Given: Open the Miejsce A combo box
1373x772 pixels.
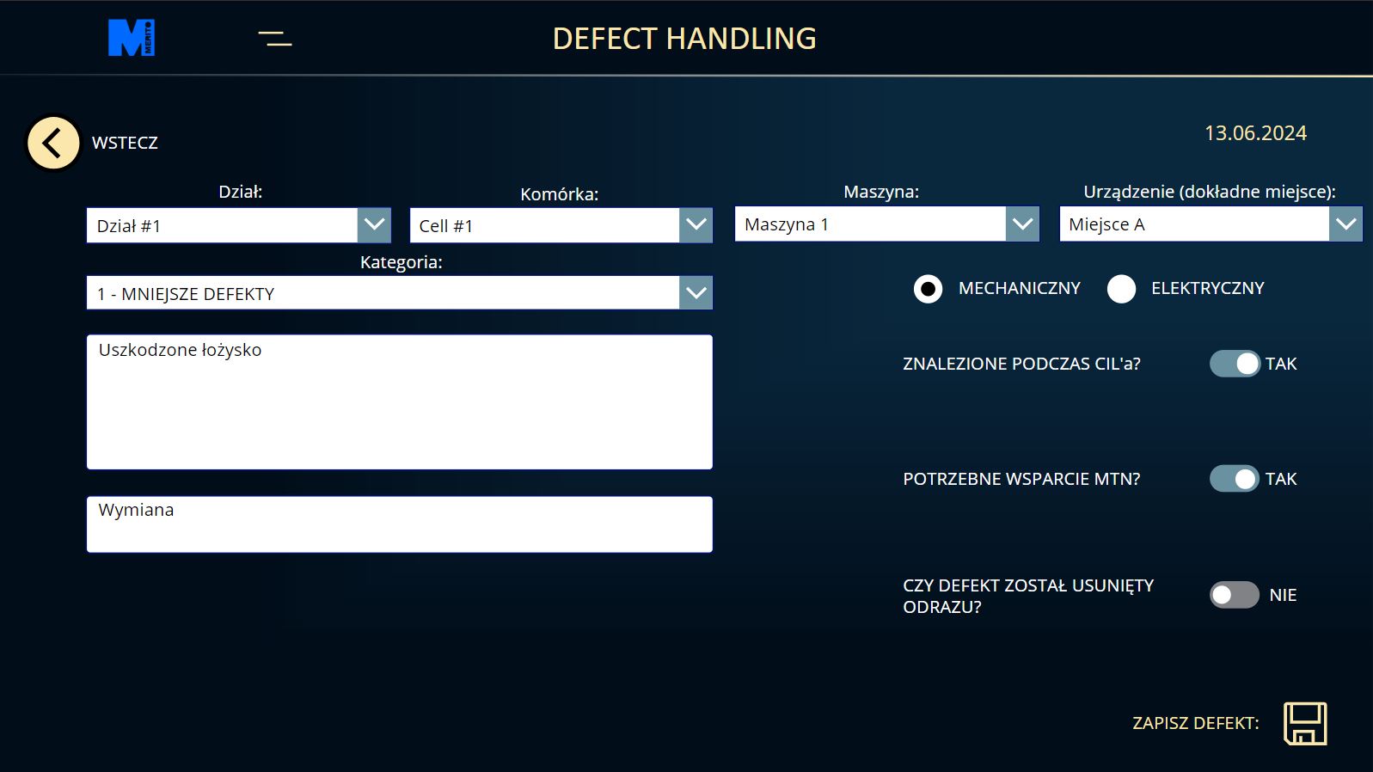Looking at the screenshot, I should pyautogui.click(x=1211, y=224).
